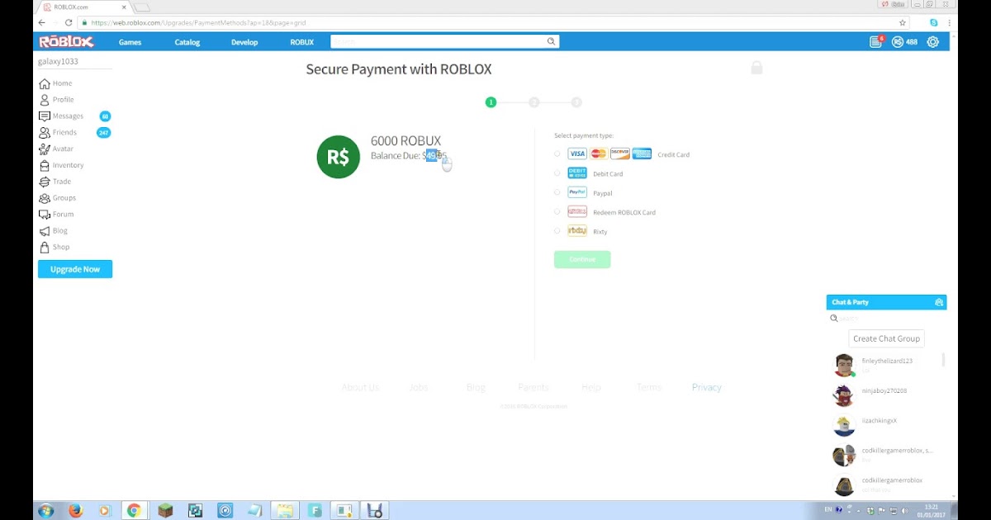Open the Skype extension icon in Chrome
Screen dimensions: 991x520
click(933, 23)
